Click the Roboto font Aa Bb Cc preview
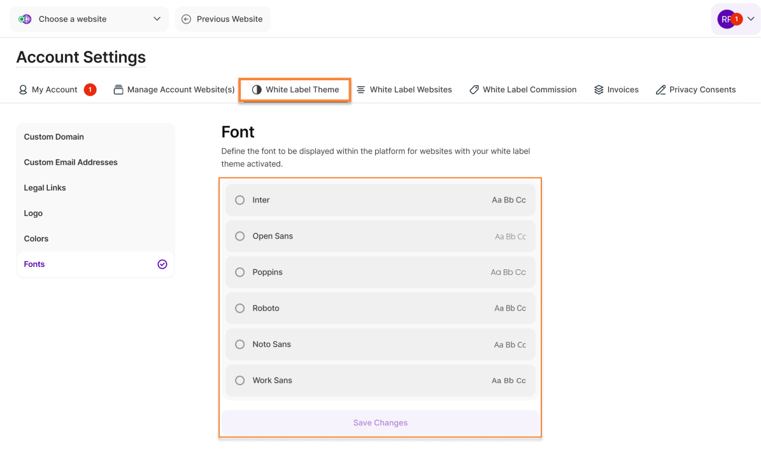Viewport: 761px width, 452px height. tap(510, 308)
